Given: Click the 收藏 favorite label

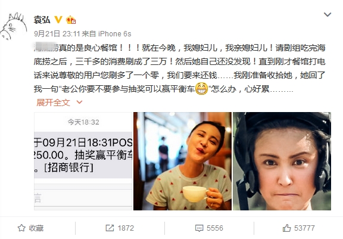Looking at the screenshot, I should (x=36, y=228).
